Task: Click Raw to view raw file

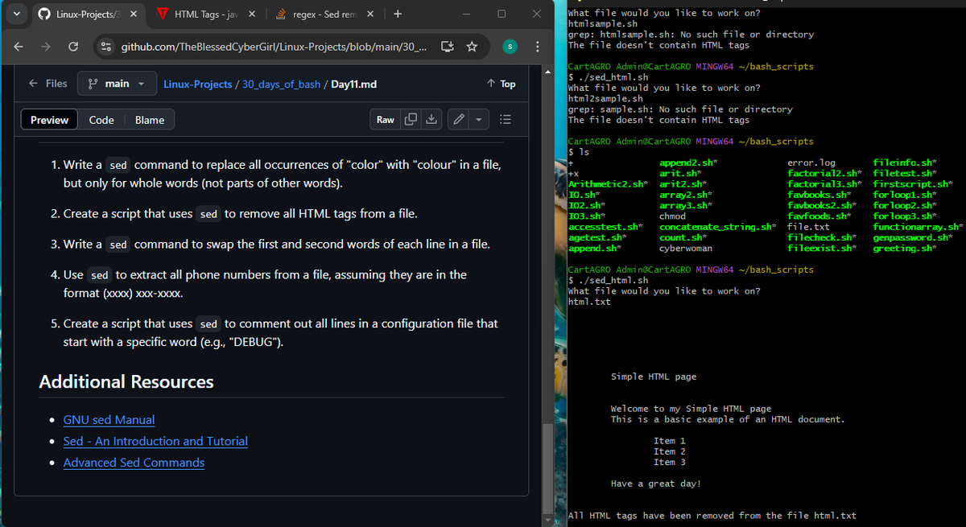Action: pos(385,118)
